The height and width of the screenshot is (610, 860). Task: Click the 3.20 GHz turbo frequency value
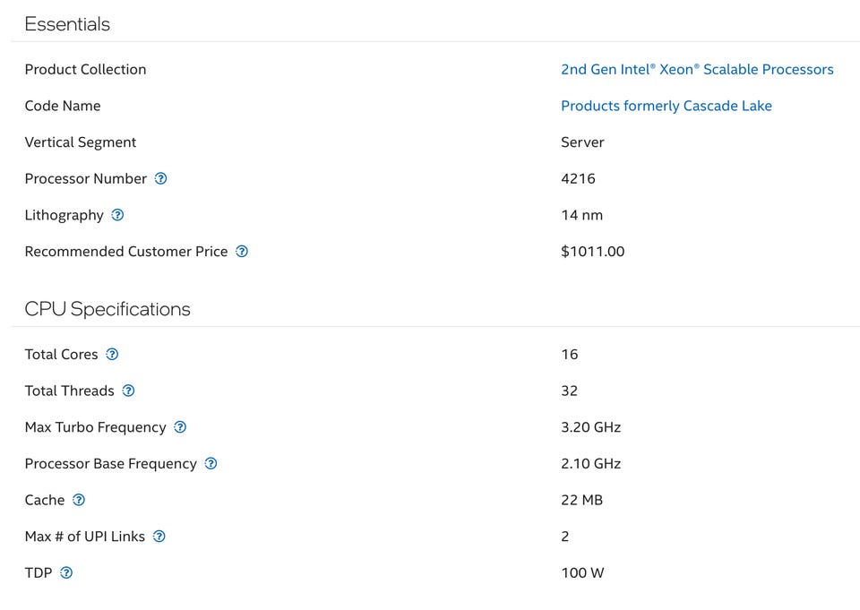coord(590,427)
